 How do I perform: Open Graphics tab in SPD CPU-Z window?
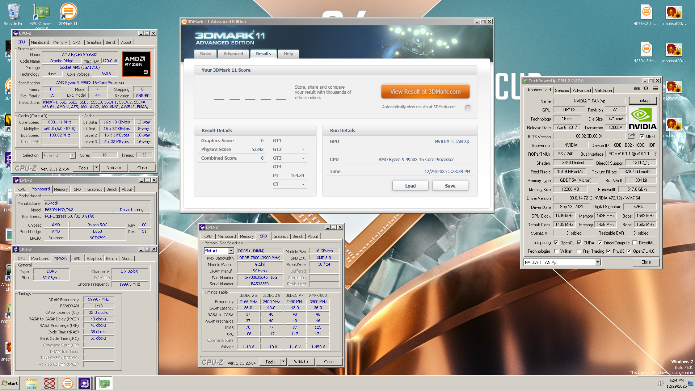coord(281,236)
